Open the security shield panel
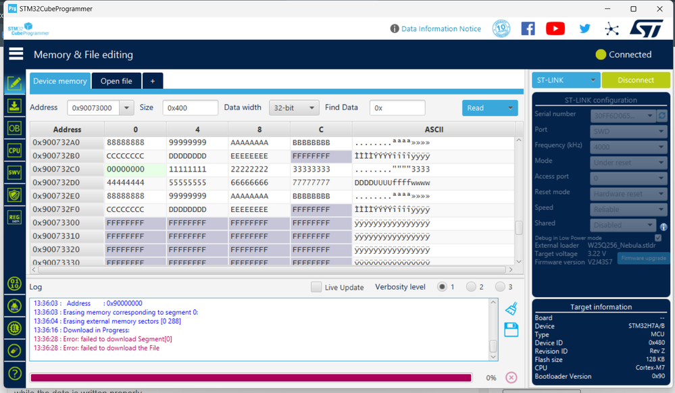Image resolution: width=675 pixels, height=393 pixels. pyautogui.click(x=14, y=194)
